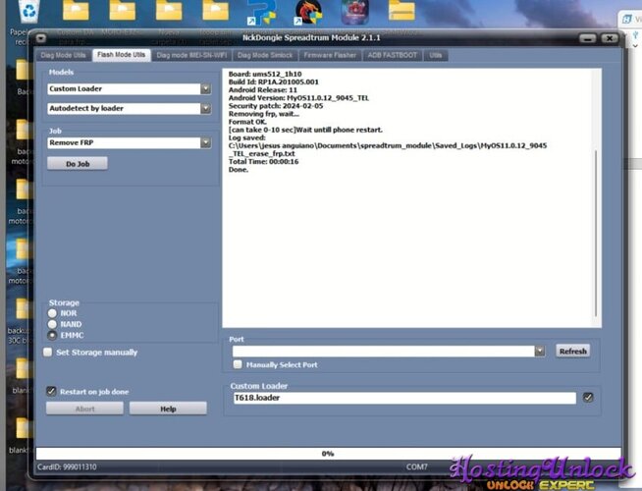Toggle Restart on job done checkbox
The height and width of the screenshot is (491, 642).
coord(51,392)
